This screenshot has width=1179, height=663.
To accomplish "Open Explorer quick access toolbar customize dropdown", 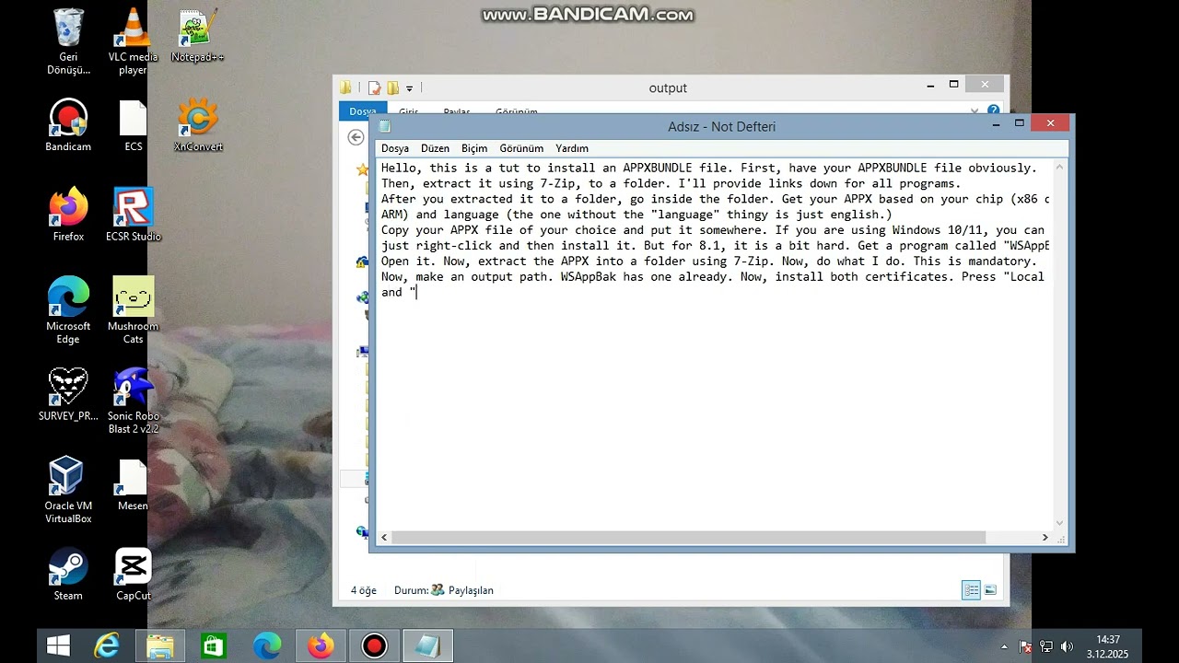I will (x=409, y=88).
